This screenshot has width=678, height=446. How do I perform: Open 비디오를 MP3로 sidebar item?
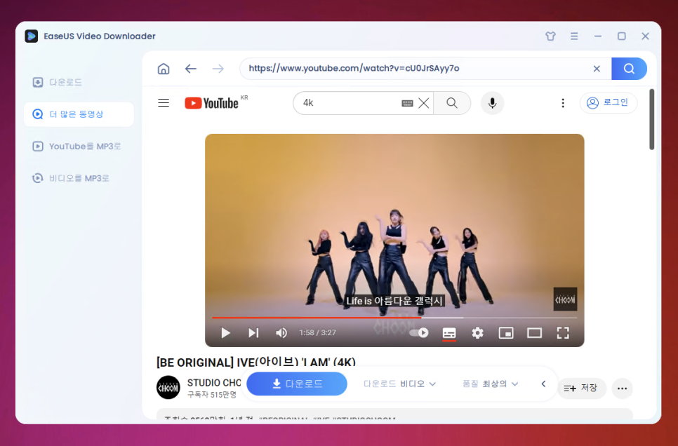click(x=79, y=178)
